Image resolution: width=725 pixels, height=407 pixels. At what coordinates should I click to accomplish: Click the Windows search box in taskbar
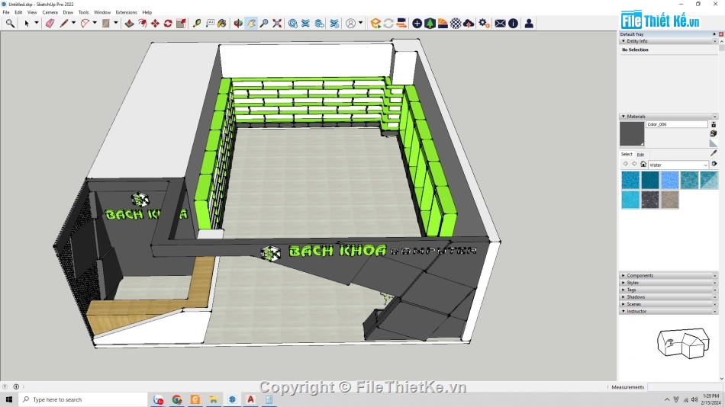point(83,399)
